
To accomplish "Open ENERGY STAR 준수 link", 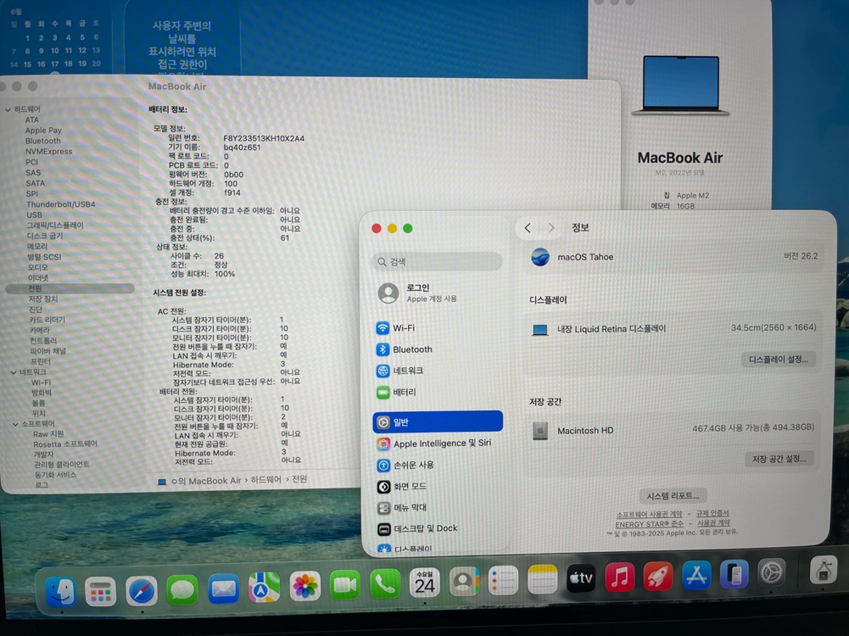I will pos(649,525).
